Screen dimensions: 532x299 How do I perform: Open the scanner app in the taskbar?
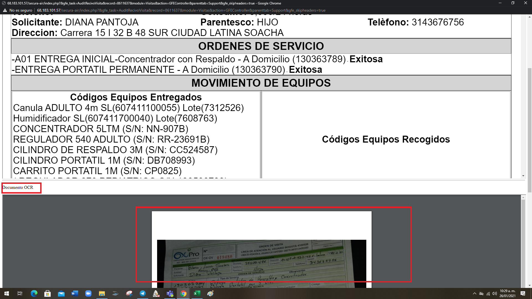tap(115, 293)
